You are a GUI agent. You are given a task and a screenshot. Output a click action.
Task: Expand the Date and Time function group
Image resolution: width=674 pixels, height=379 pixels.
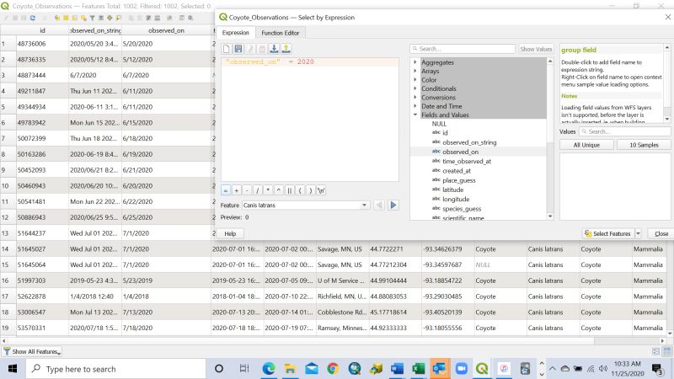(415, 106)
